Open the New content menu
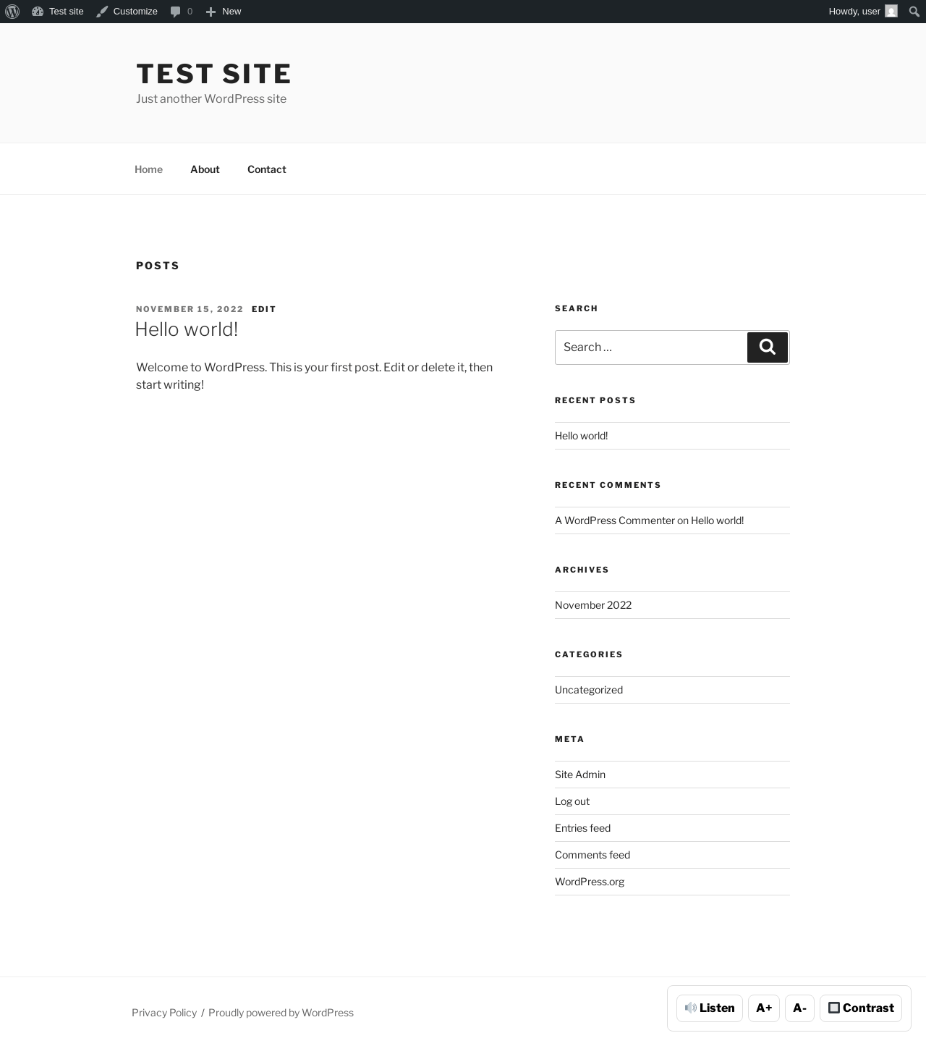 pyautogui.click(x=224, y=12)
